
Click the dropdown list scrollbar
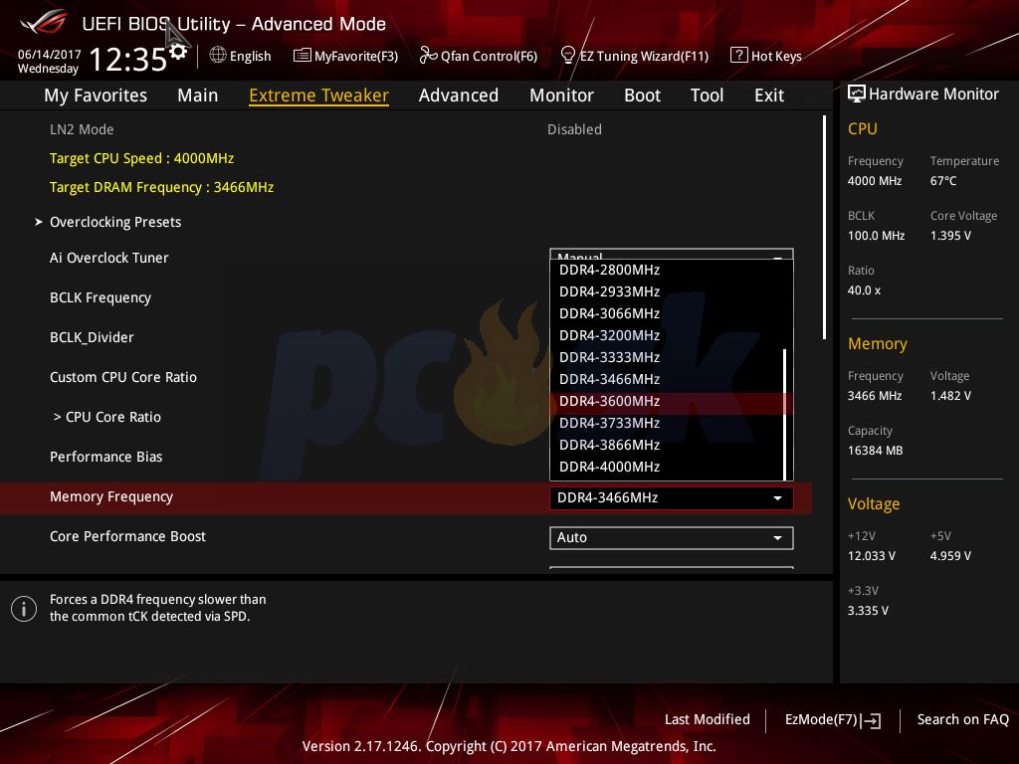[x=785, y=415]
